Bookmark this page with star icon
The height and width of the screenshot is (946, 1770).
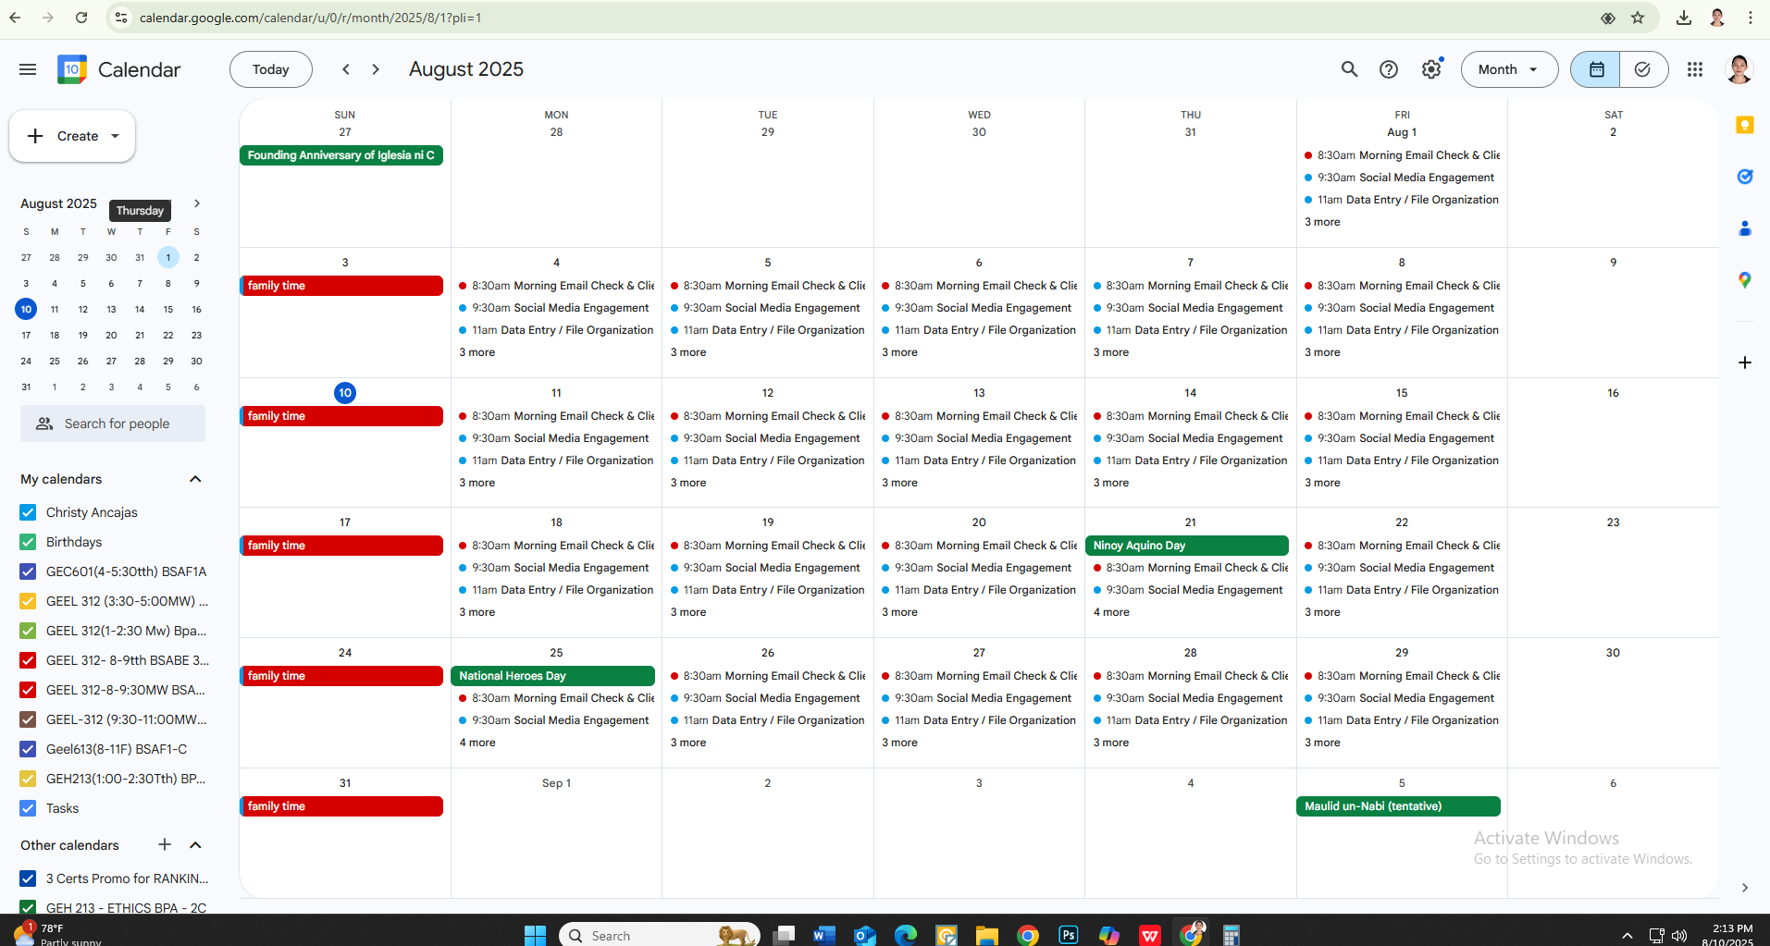click(x=1638, y=18)
